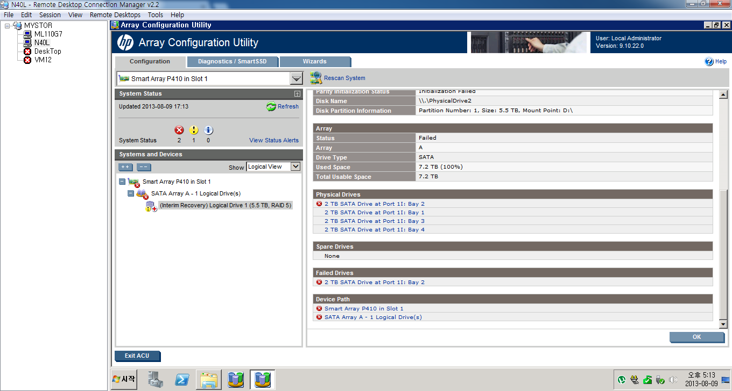Viewport: 732px width, 391px height.
Task: Click the collapse all (--) button
Action: pos(144,167)
